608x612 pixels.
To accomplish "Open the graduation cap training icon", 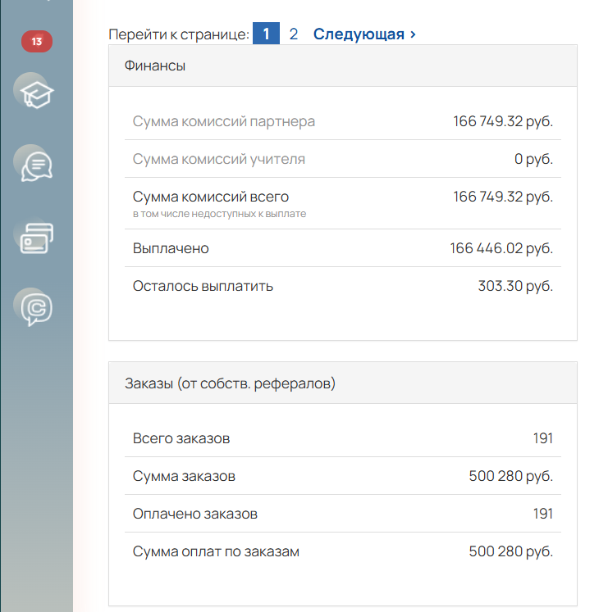I will [x=34, y=93].
